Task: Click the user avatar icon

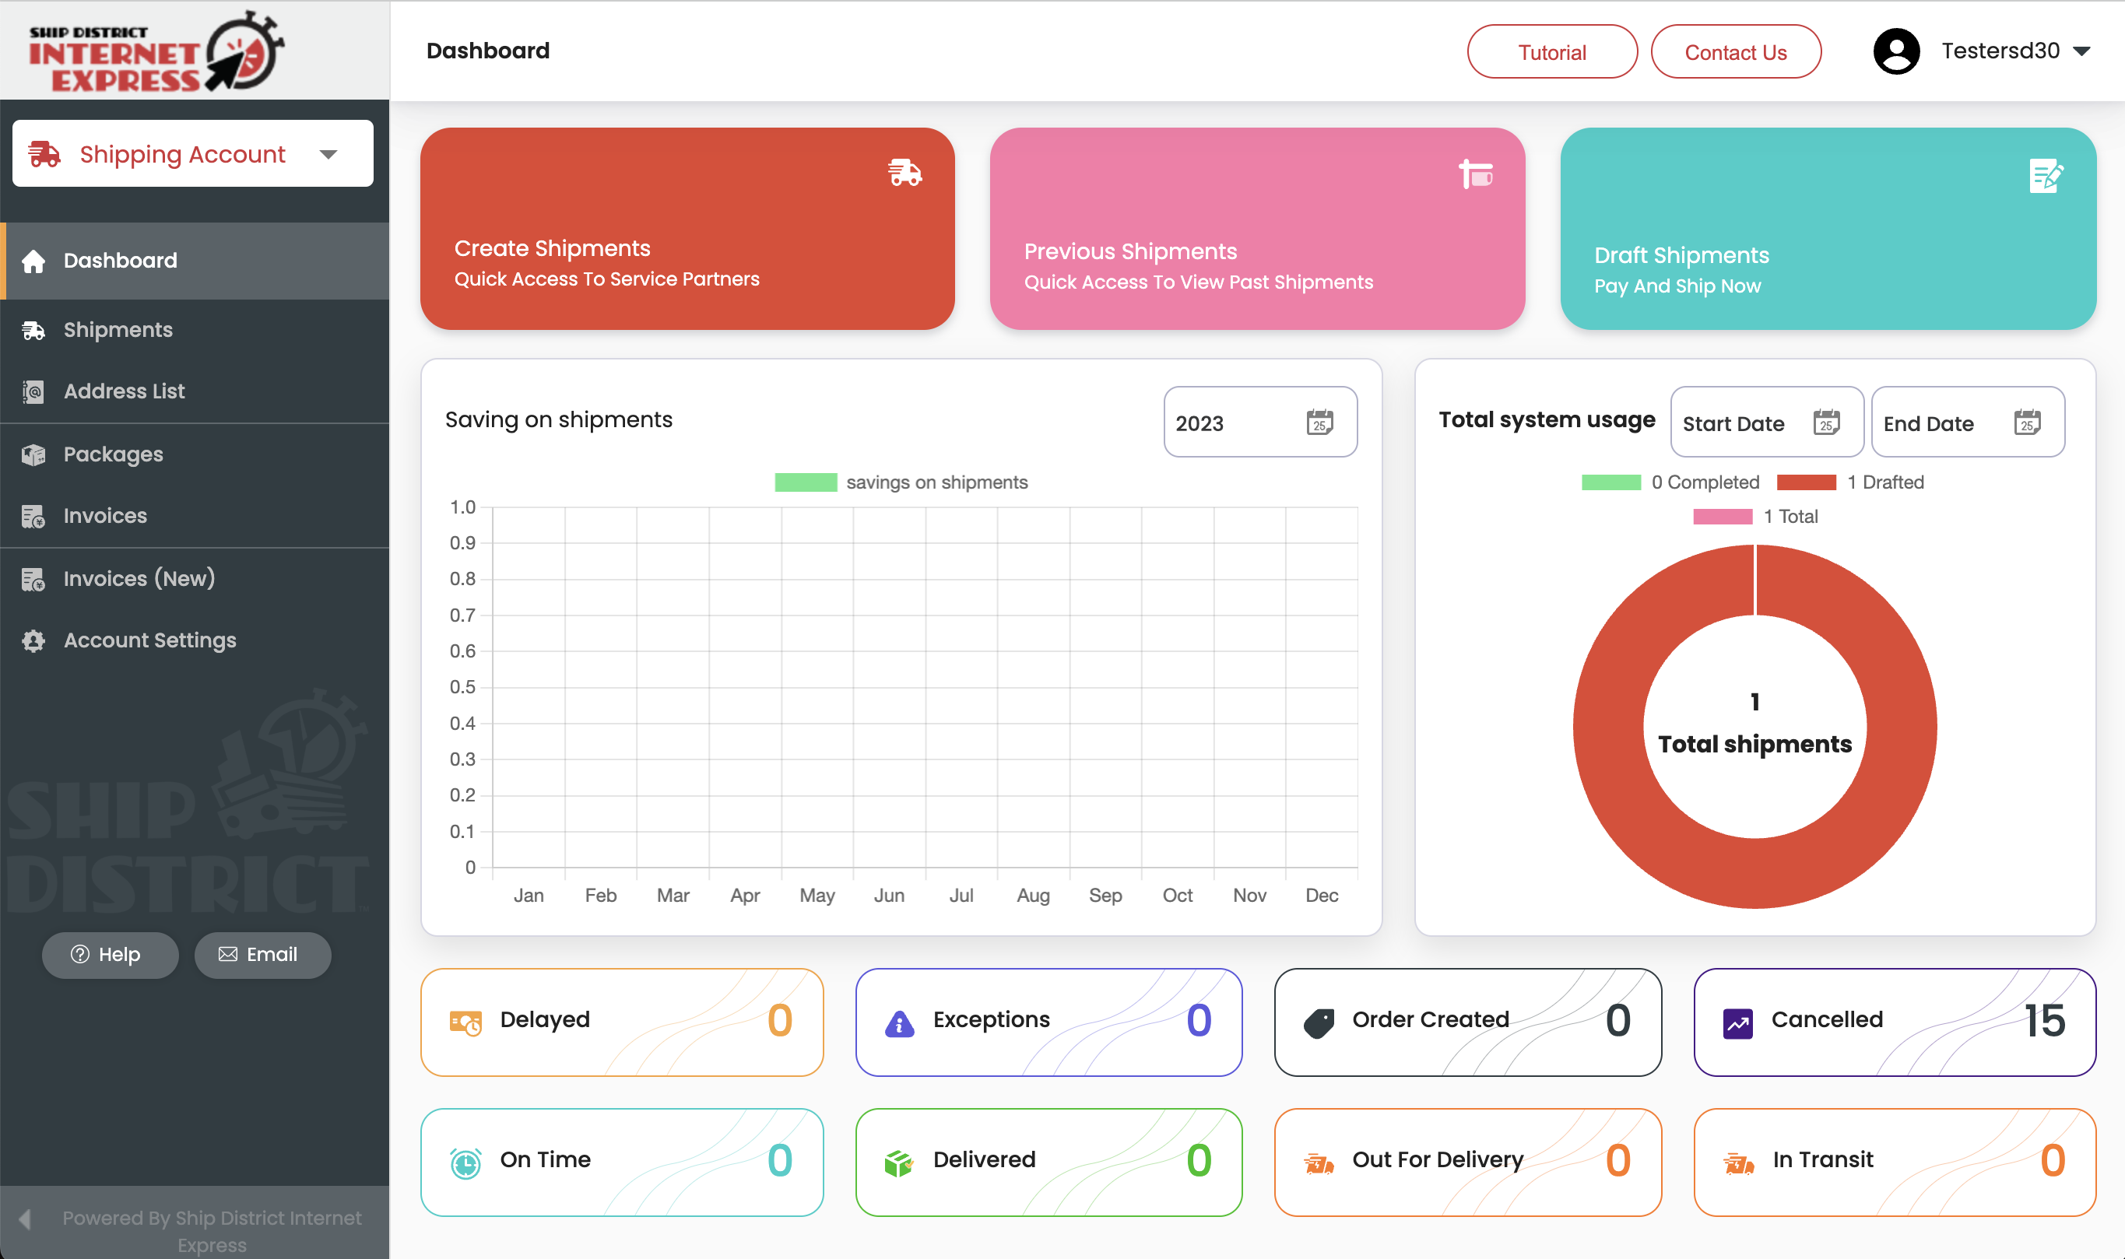Action: click(x=1896, y=52)
